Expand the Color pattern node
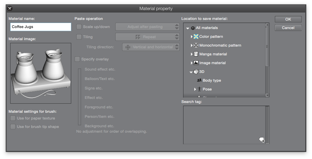 coord(192,37)
